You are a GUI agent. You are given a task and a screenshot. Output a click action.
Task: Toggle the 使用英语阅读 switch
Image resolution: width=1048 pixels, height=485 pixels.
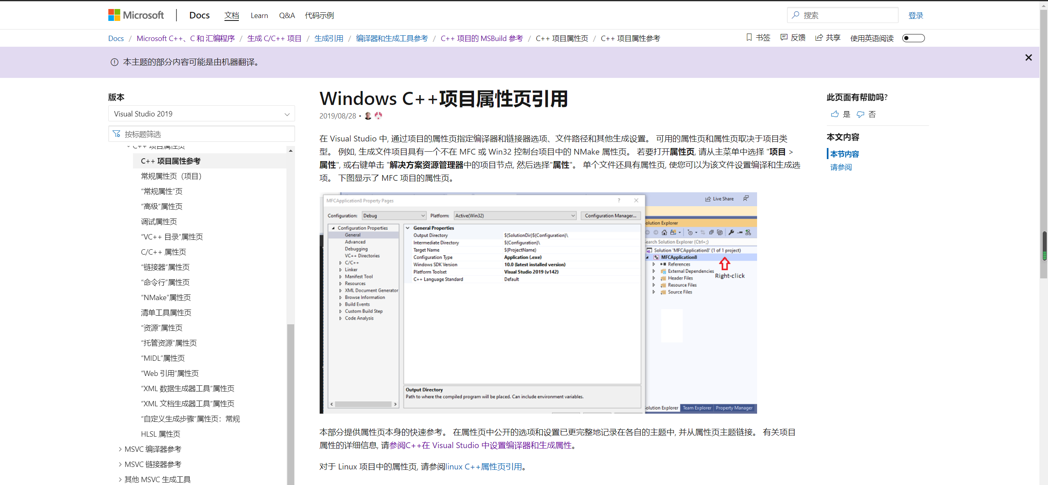913,38
